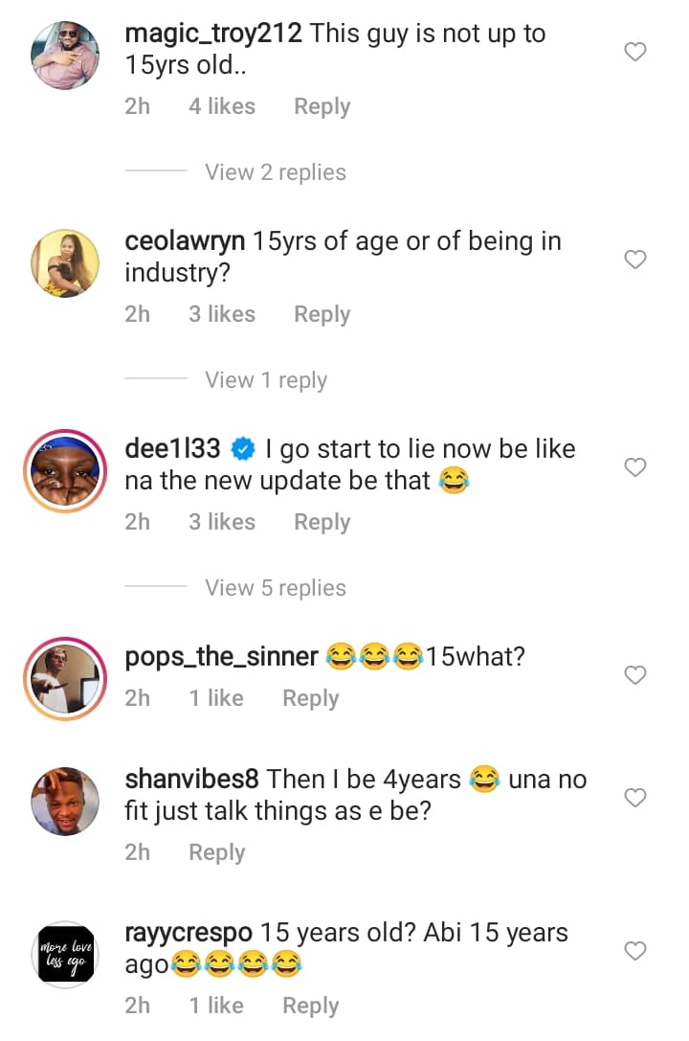This screenshot has height=1041, width=689.
Task: Open pops_the_sinner's story avatar
Action: click(66, 677)
